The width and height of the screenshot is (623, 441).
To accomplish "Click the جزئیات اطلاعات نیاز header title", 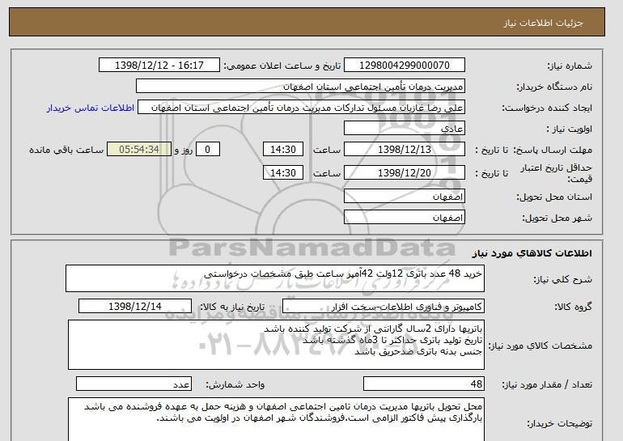I will click(x=543, y=23).
